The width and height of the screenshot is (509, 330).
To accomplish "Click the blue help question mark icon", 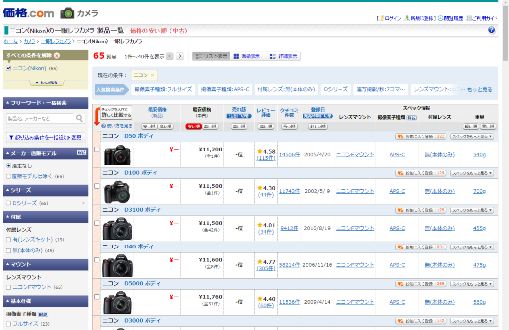I will (491, 30).
